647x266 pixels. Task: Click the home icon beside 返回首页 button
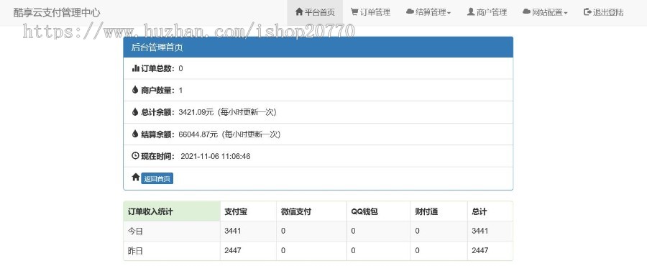coord(135,178)
